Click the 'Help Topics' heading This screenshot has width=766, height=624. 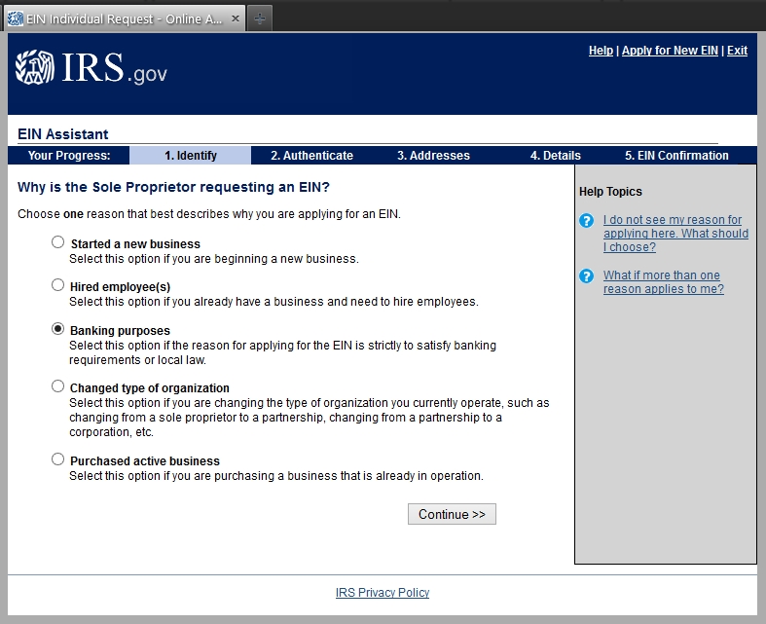pos(610,192)
